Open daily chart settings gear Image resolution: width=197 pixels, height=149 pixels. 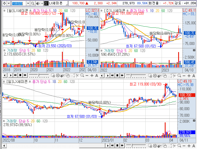point(155,146)
